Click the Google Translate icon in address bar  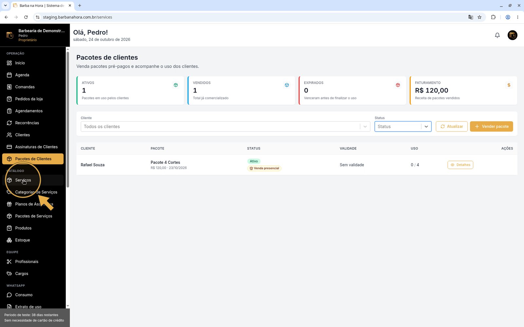click(x=471, y=17)
